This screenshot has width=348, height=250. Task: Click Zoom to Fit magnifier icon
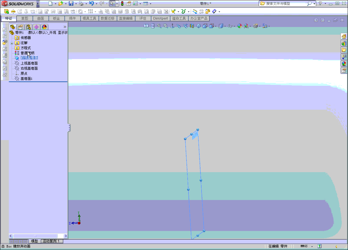[x=159, y=26]
